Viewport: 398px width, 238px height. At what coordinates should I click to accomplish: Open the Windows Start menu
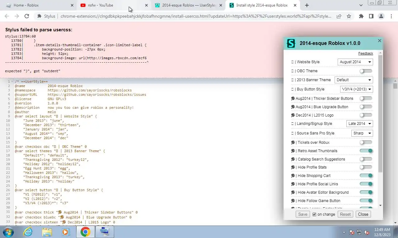(x=8, y=232)
